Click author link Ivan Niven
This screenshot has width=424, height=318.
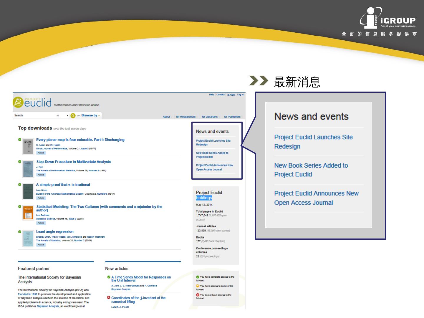click(x=42, y=190)
